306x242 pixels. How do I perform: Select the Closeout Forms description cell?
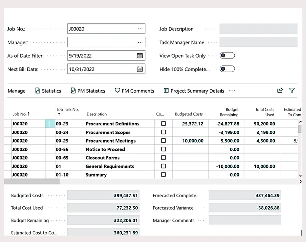[x=120, y=158]
